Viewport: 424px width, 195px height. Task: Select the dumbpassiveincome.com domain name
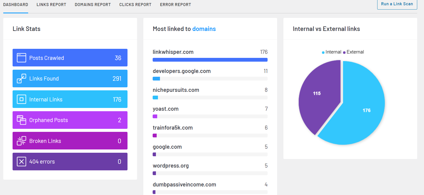[184, 184]
